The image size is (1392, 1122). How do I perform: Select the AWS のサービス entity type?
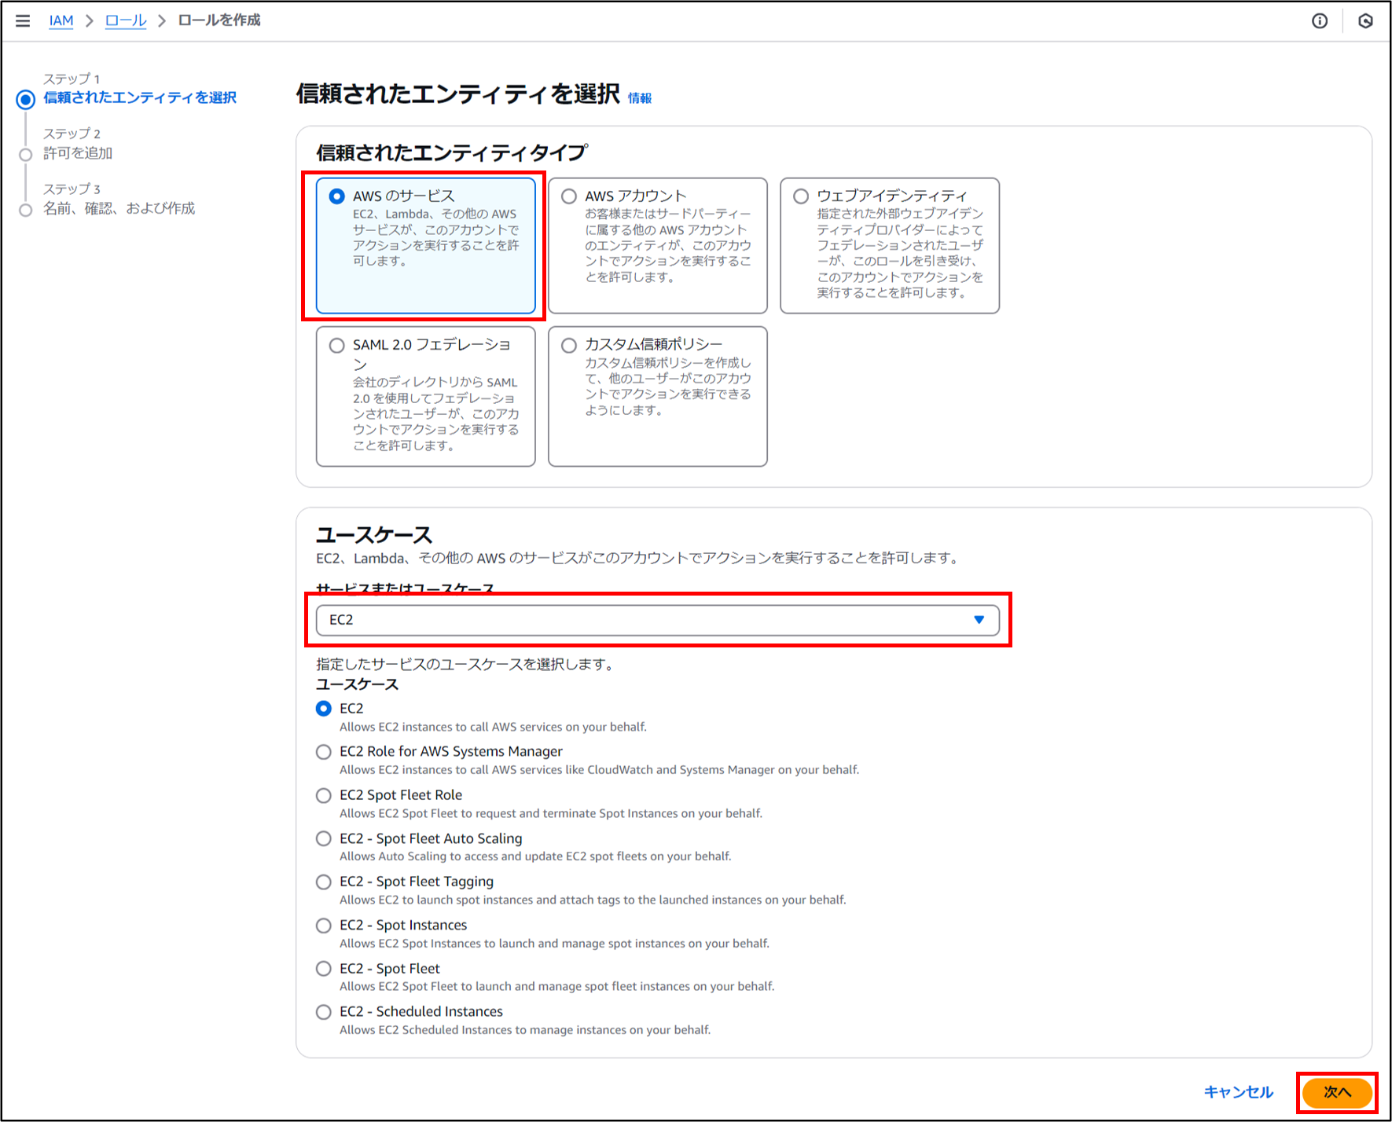point(337,196)
